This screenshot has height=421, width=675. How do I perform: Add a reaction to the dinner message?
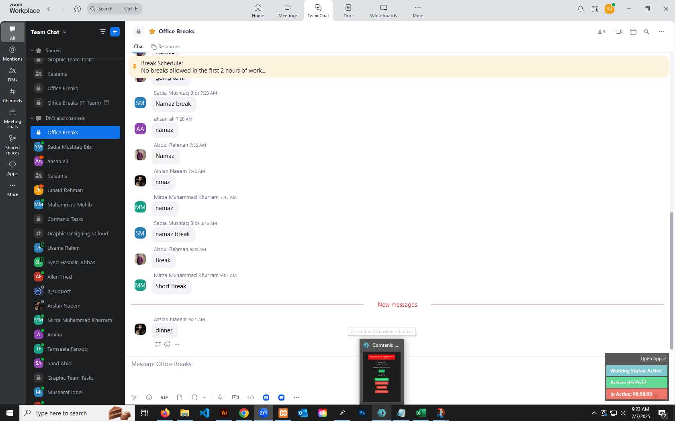point(167,344)
